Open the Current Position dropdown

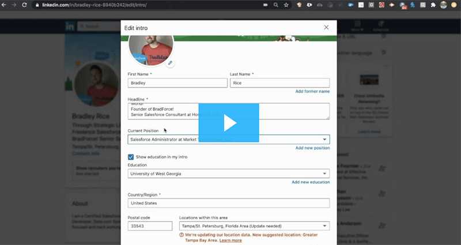point(228,140)
